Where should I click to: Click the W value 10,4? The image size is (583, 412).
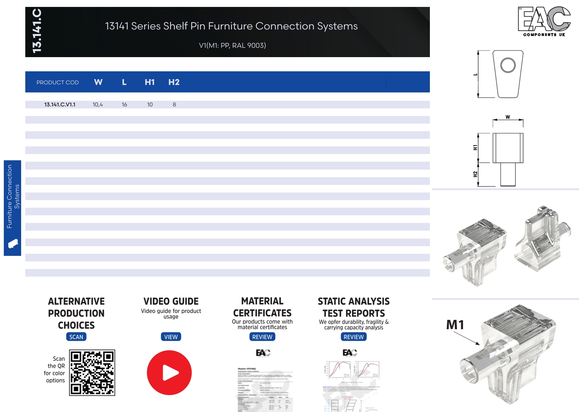98,105
